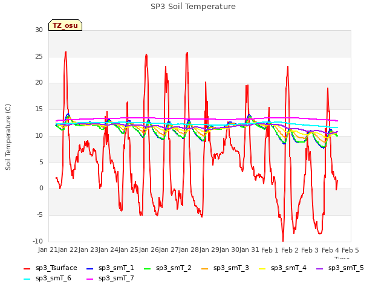Click the Jan 29 date tick label
Image resolution: width=387 pixels, height=290 pixels.
pyautogui.click(x=209, y=250)
